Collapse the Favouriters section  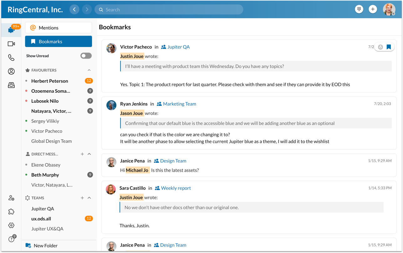click(89, 70)
